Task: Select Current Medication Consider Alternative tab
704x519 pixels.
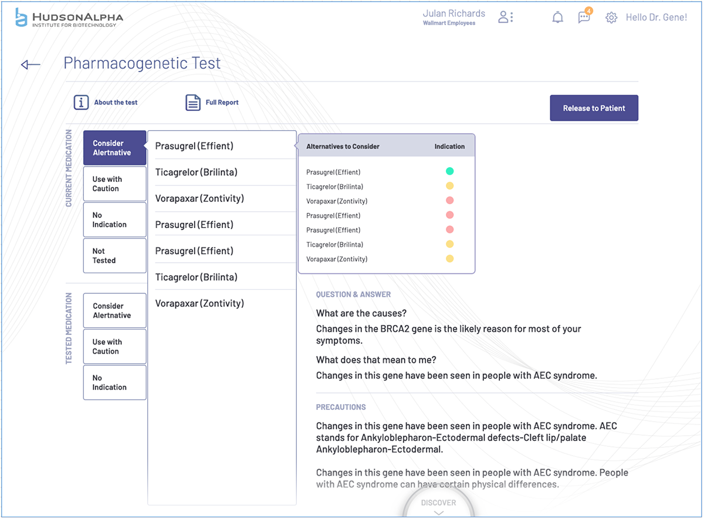Action: tap(115, 148)
